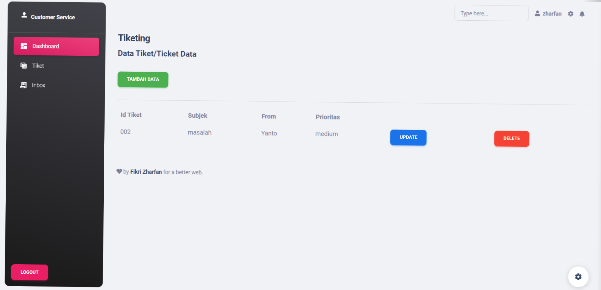601x290 pixels.
Task: Click the Tiket table icon in sidebar
Action: point(24,66)
